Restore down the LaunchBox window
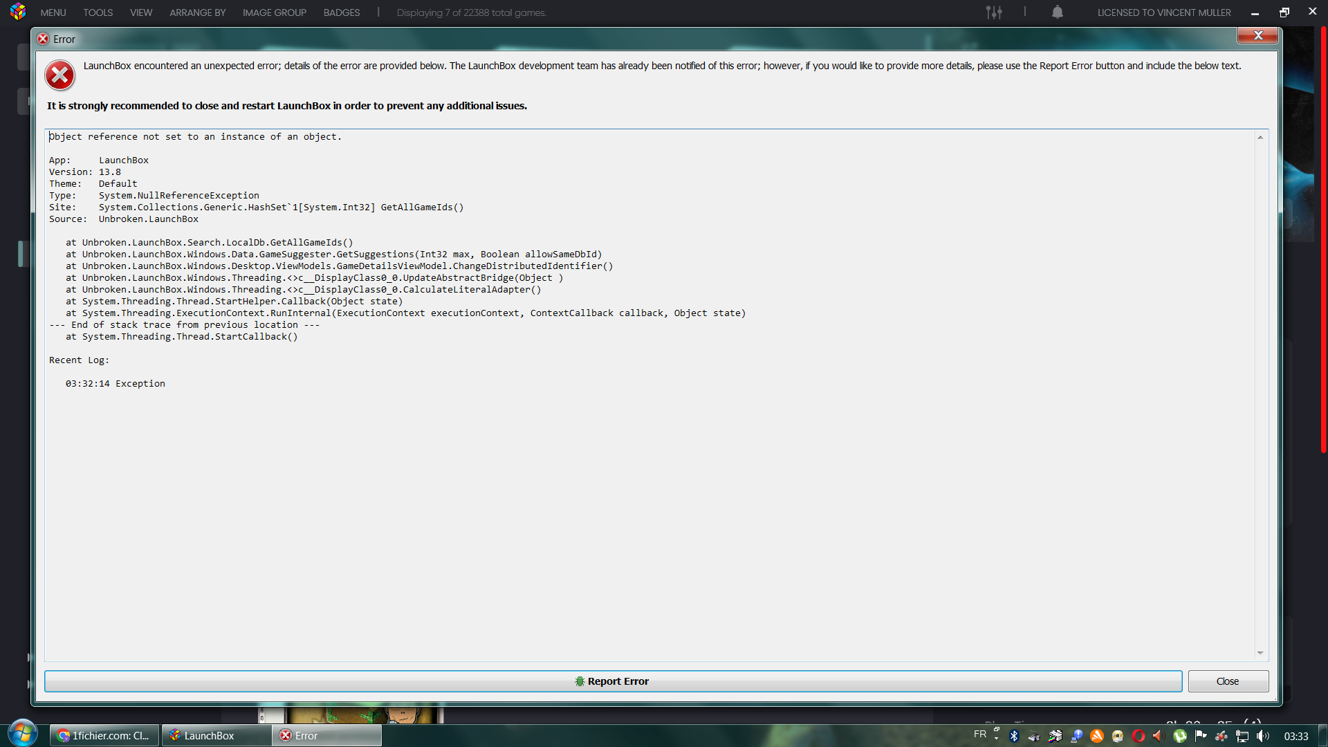The width and height of the screenshot is (1328, 747). (x=1284, y=12)
